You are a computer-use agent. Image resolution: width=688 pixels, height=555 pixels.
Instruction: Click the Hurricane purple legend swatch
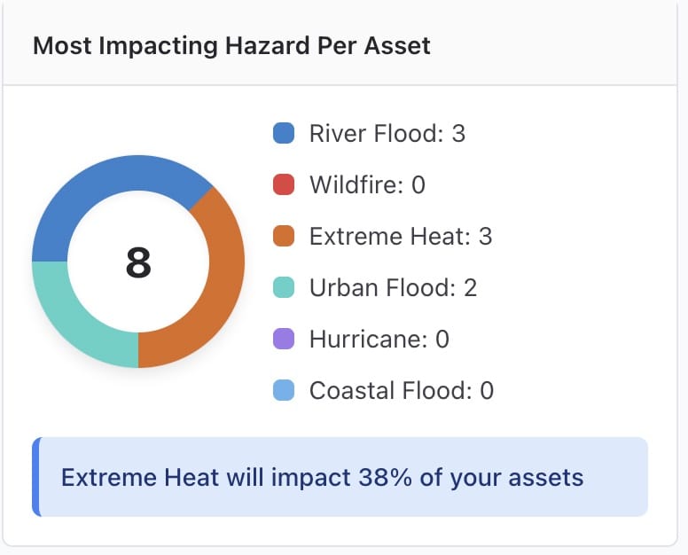[284, 340]
